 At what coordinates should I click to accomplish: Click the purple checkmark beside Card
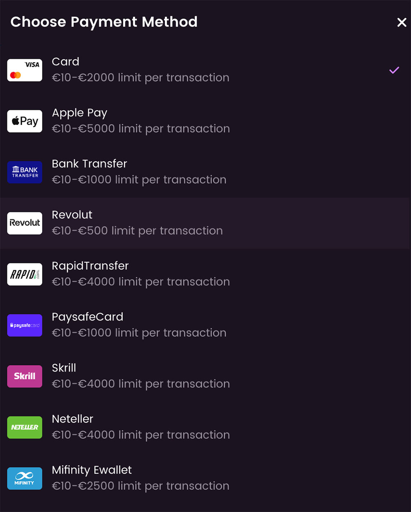394,70
